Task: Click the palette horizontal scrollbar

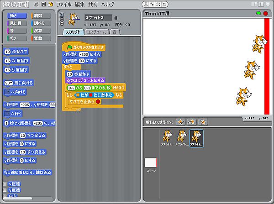Action: 18,199
